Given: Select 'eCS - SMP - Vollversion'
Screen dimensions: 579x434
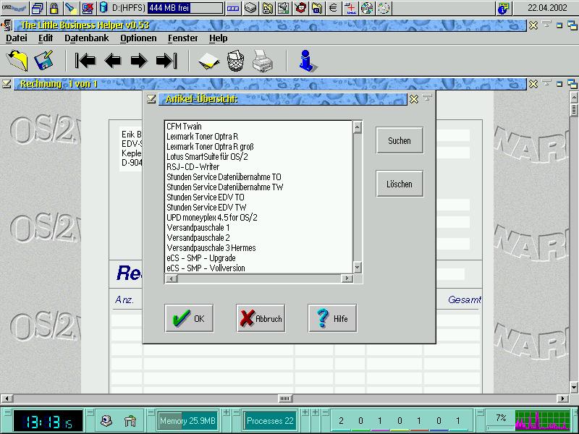Looking at the screenshot, I should 258,268.
